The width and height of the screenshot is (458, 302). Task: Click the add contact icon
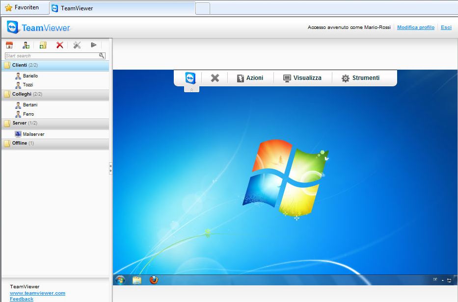tap(26, 45)
